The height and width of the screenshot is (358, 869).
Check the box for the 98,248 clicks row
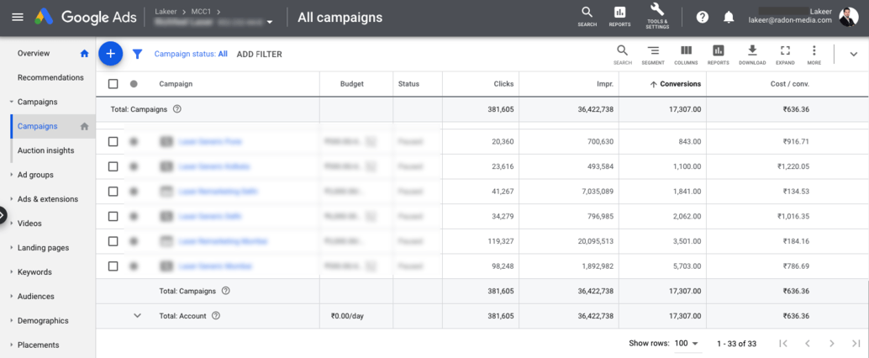point(113,266)
